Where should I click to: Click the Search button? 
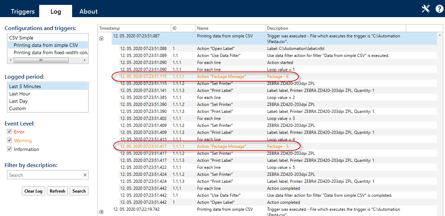(x=79, y=191)
